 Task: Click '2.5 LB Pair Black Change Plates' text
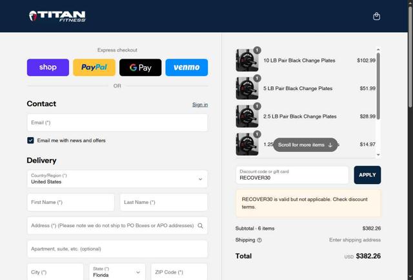[x=300, y=117]
